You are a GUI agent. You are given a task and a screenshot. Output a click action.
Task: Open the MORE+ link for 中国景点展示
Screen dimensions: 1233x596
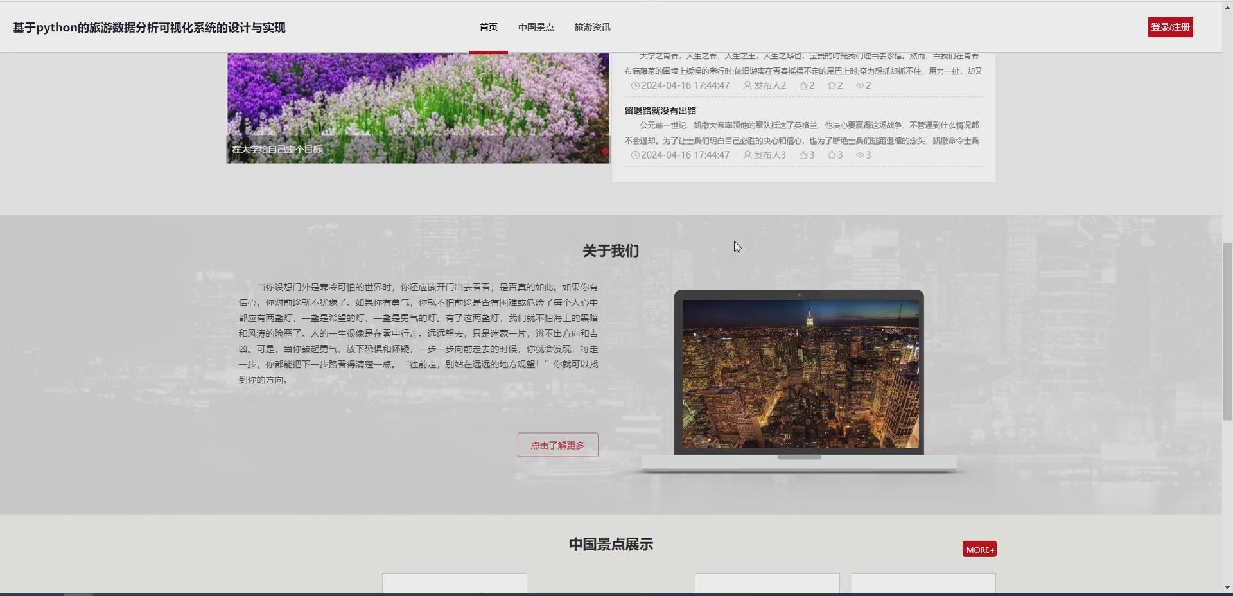point(979,549)
